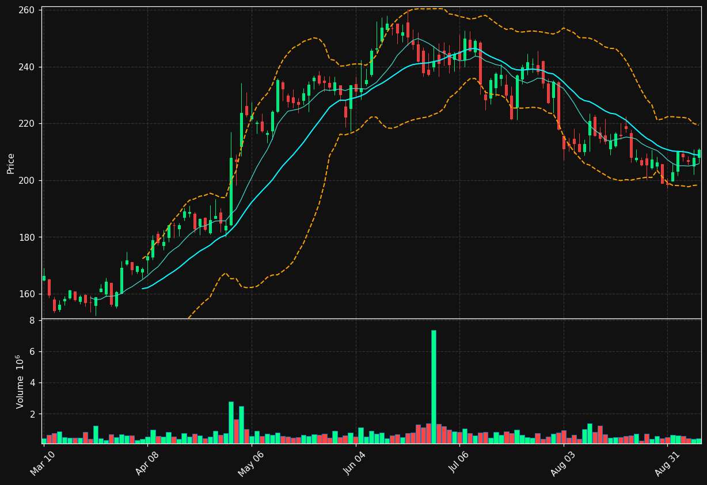The height and width of the screenshot is (485, 707).
Task: Click the Apr 08 date label
Action: coord(147,463)
